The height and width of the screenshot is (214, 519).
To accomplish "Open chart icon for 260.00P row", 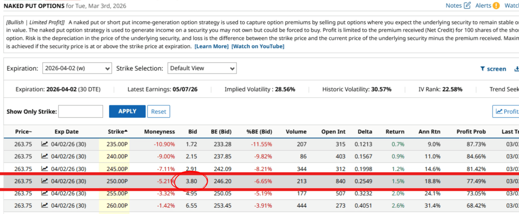I will coord(45,205).
